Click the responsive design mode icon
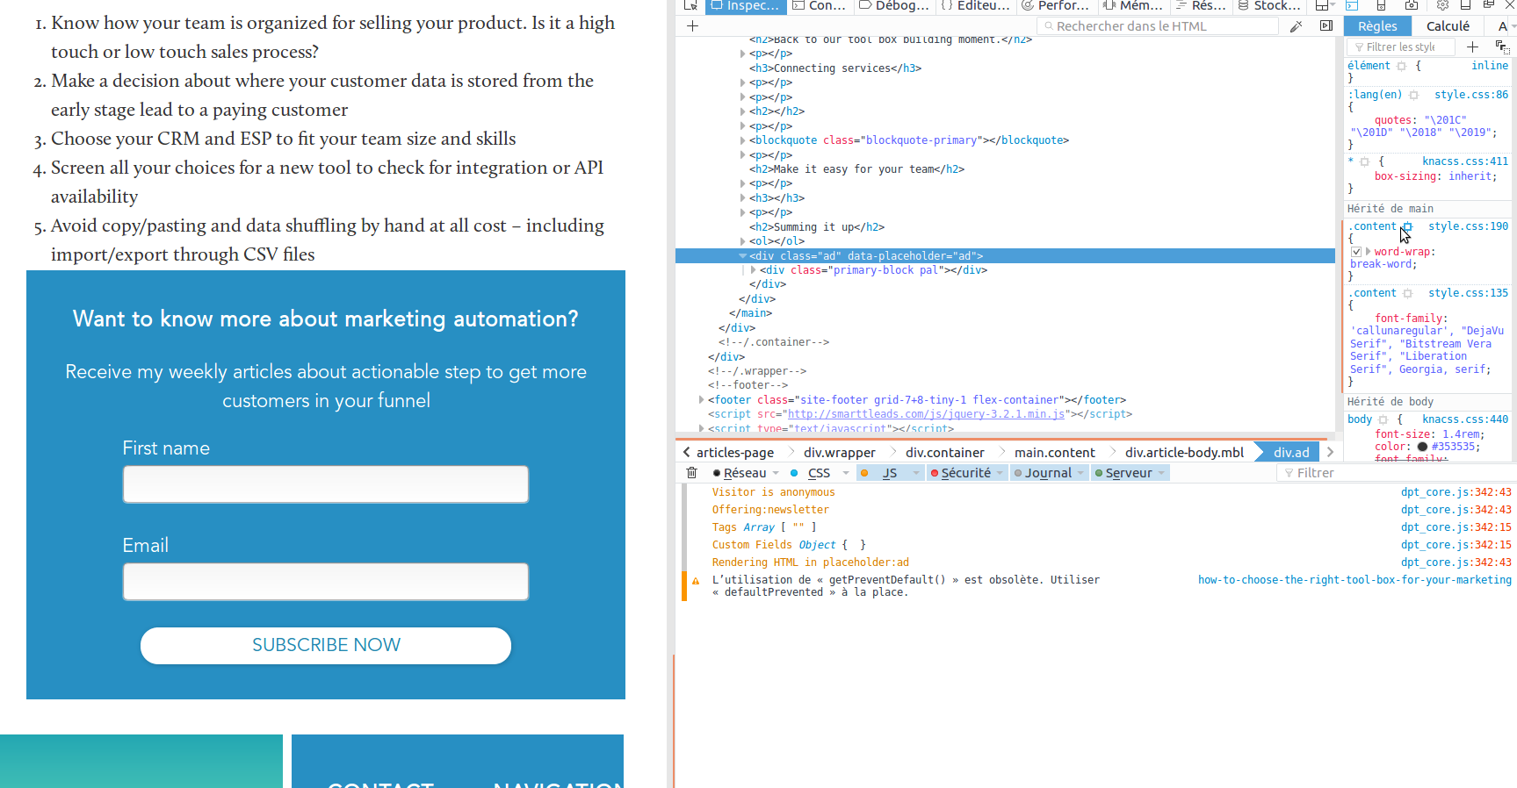 click(1381, 5)
